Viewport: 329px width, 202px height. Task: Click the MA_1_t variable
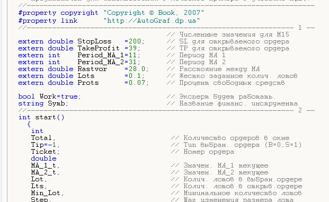(43, 165)
